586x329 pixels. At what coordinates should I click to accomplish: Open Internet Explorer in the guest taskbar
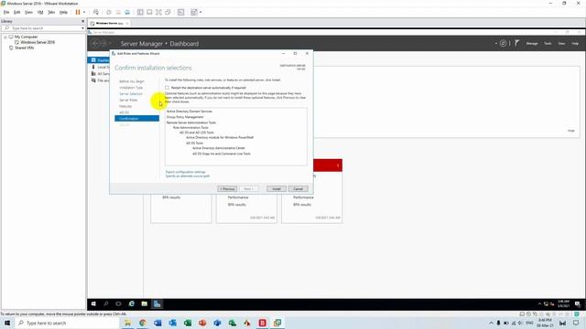pos(132,304)
